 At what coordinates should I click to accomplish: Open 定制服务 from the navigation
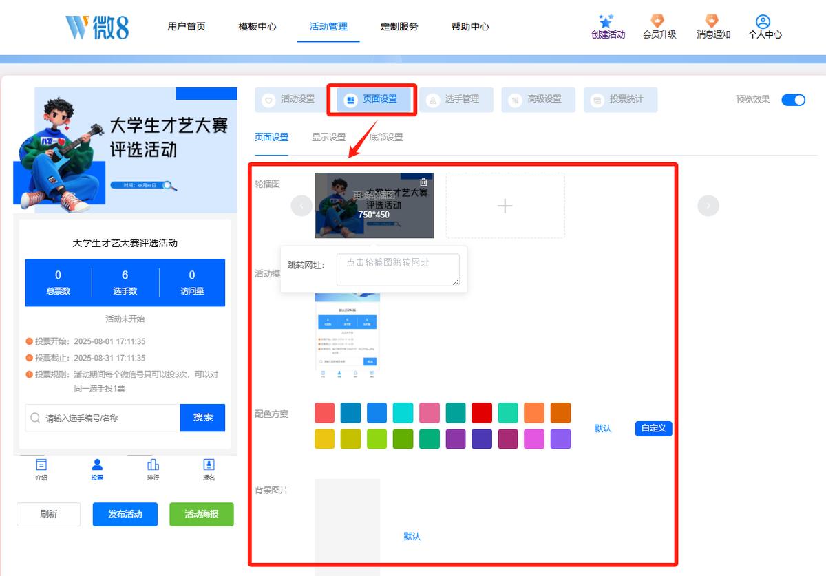coord(399,27)
